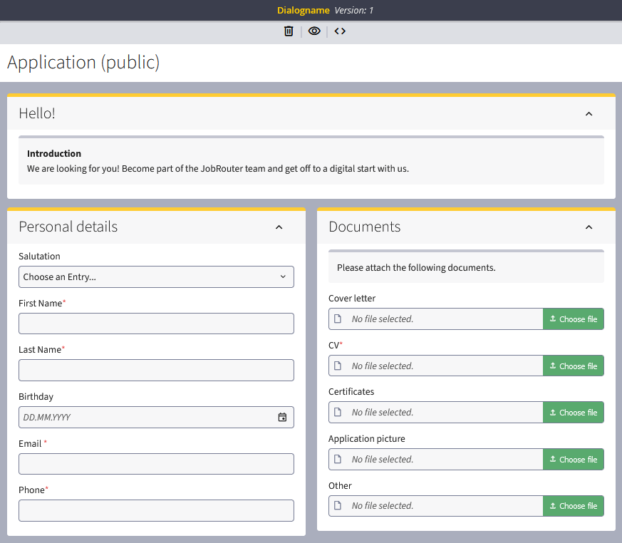Image resolution: width=622 pixels, height=543 pixels.
Task: Open the code view brackets icon
Action: [x=340, y=31]
